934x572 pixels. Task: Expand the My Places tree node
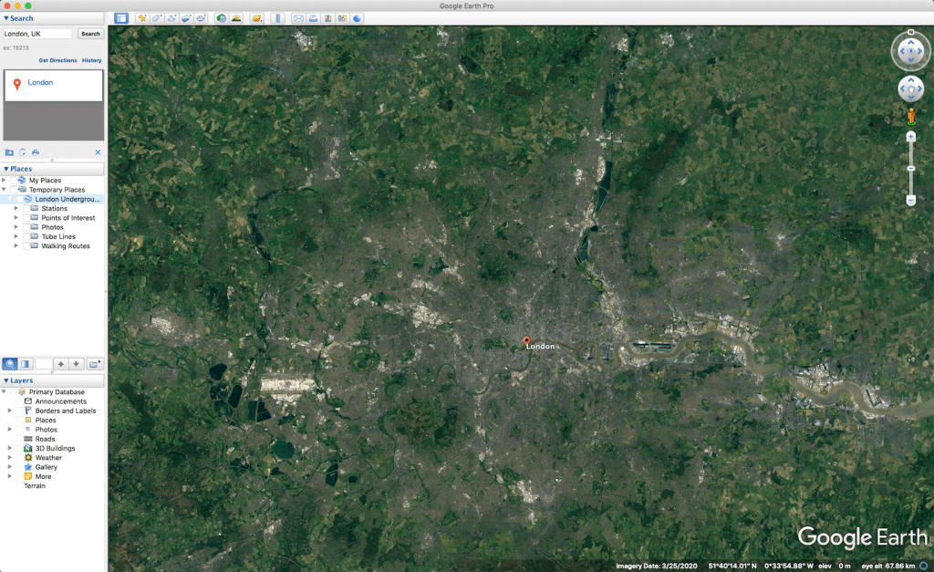5,180
